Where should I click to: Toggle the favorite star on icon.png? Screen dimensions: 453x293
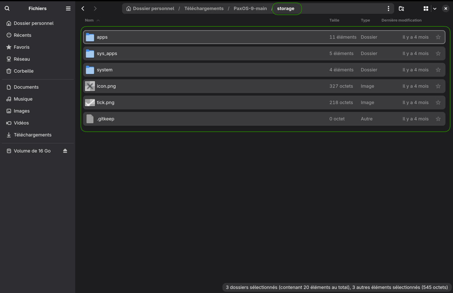click(x=438, y=86)
